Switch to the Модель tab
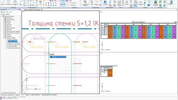The image size is (178, 100). [x=28, y=95]
